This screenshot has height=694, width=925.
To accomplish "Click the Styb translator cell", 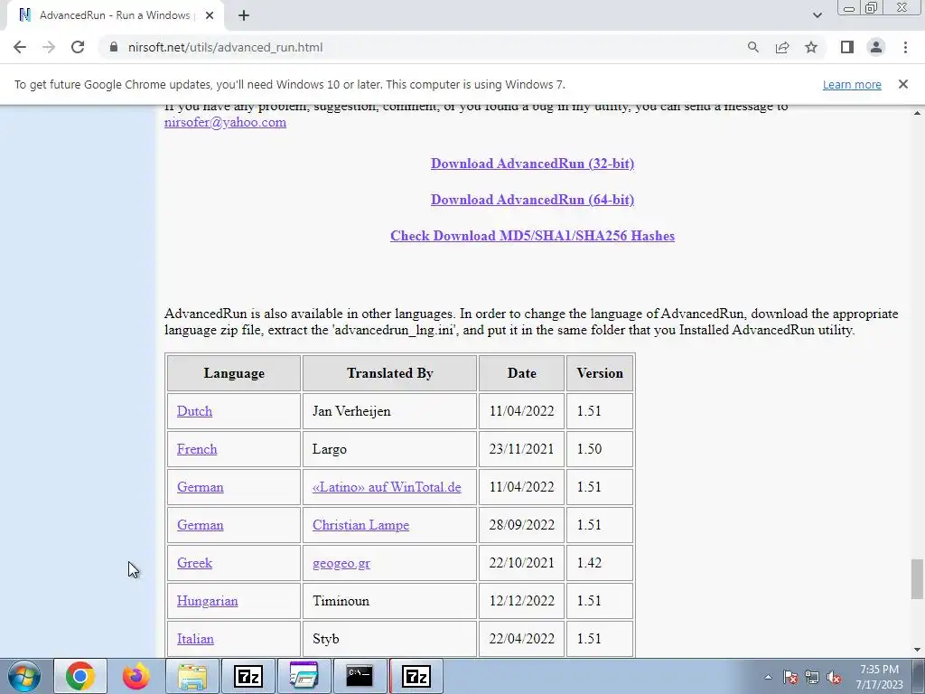I will point(389,639).
